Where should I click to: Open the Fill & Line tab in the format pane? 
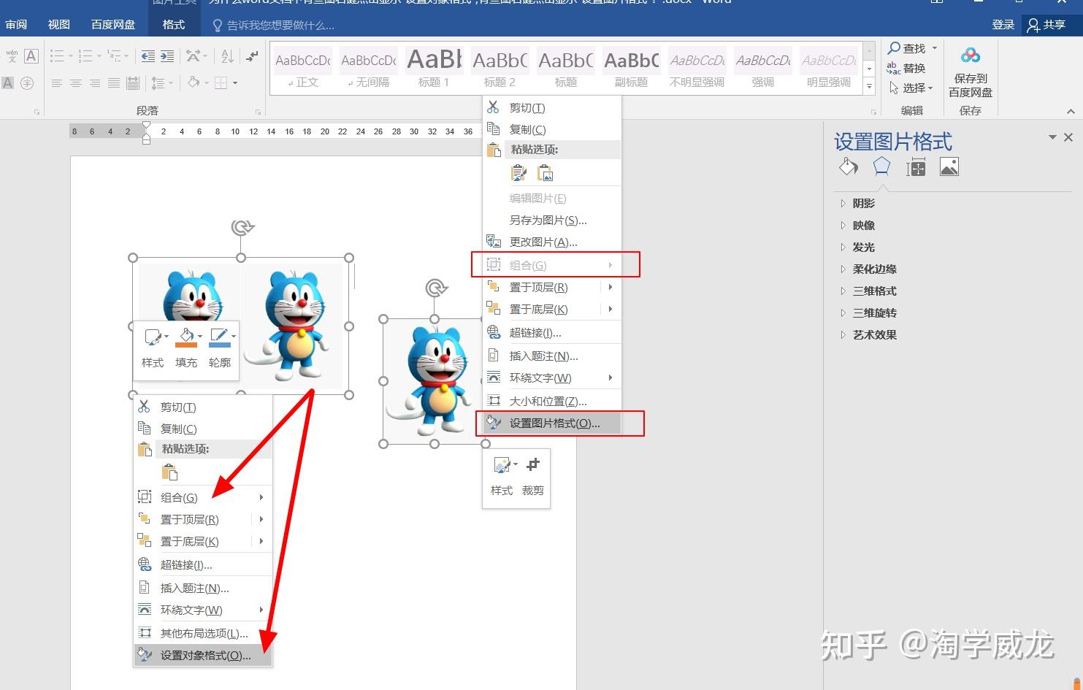[x=848, y=167]
